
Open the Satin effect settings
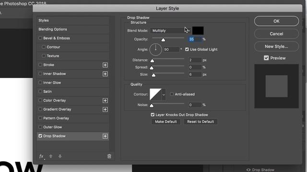pyautogui.click(x=47, y=91)
